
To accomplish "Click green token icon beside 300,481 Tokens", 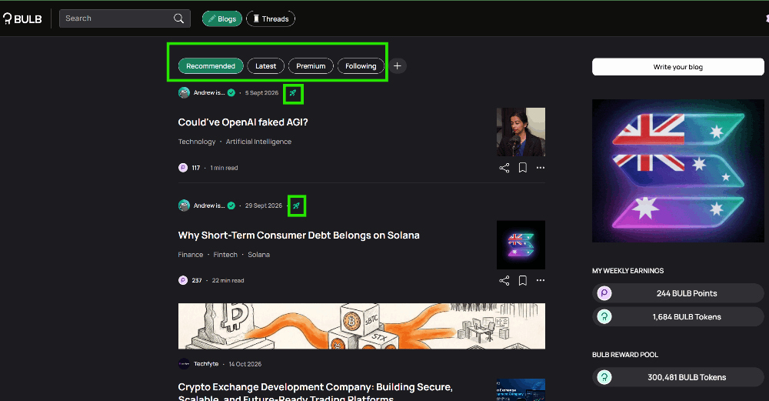I will 604,377.
